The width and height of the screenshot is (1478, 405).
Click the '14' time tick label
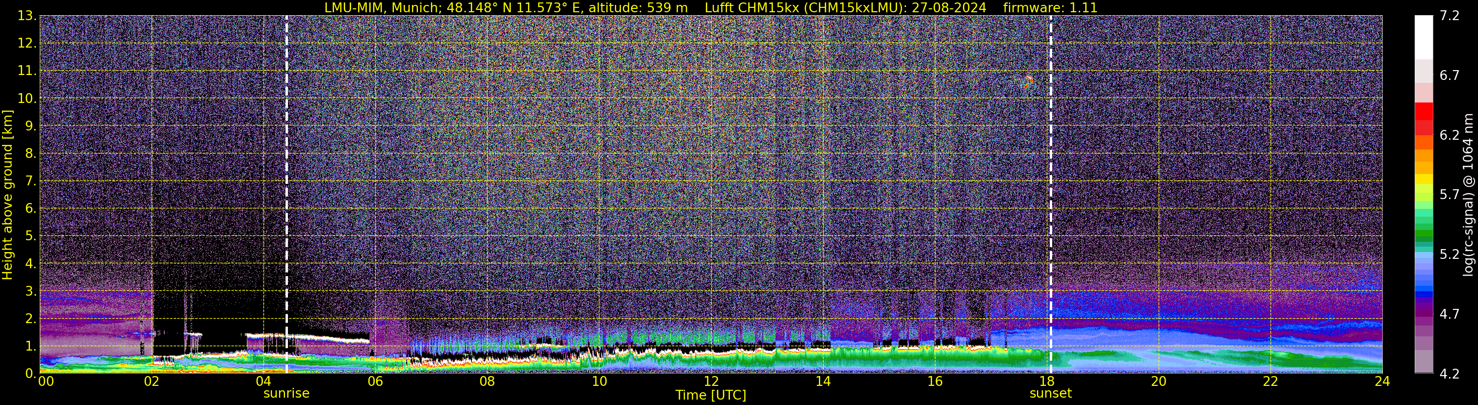click(823, 382)
